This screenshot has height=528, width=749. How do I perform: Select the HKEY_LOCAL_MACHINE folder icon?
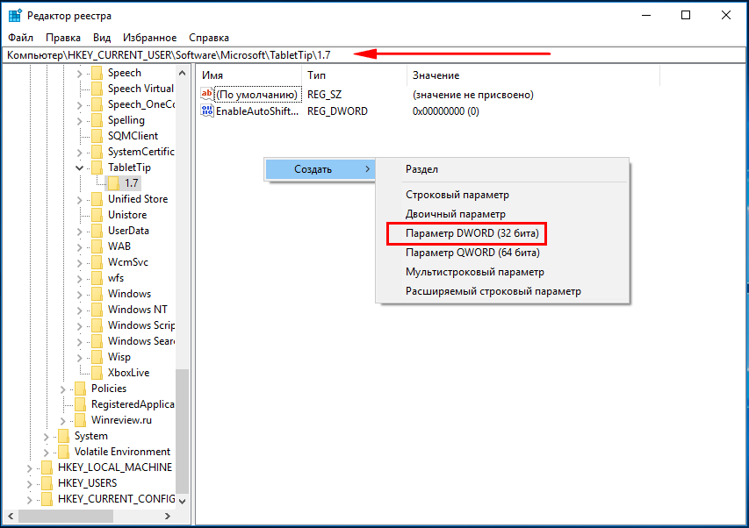[47, 467]
